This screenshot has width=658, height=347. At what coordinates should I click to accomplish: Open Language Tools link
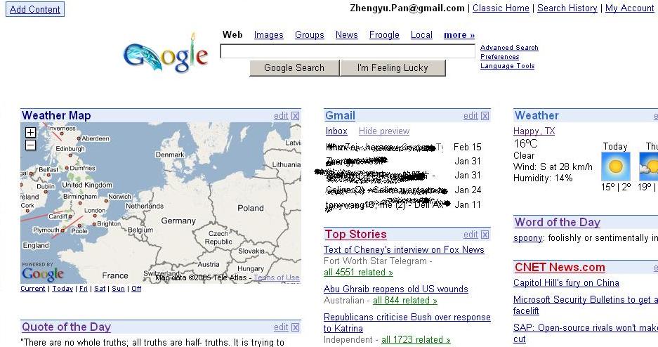pyautogui.click(x=507, y=66)
